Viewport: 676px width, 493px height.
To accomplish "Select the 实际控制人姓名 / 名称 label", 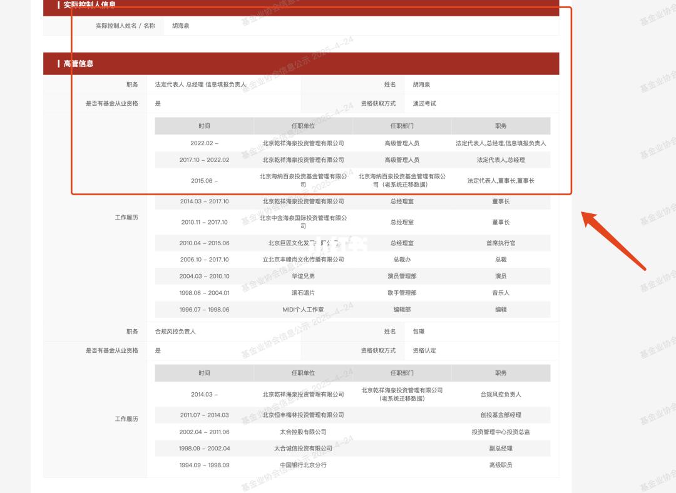I will pyautogui.click(x=125, y=26).
